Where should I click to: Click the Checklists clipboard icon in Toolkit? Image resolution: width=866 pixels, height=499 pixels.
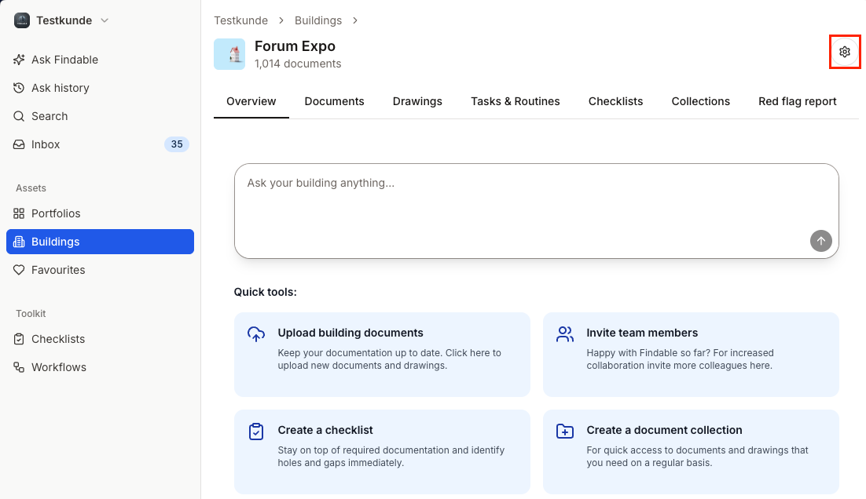click(x=17, y=338)
